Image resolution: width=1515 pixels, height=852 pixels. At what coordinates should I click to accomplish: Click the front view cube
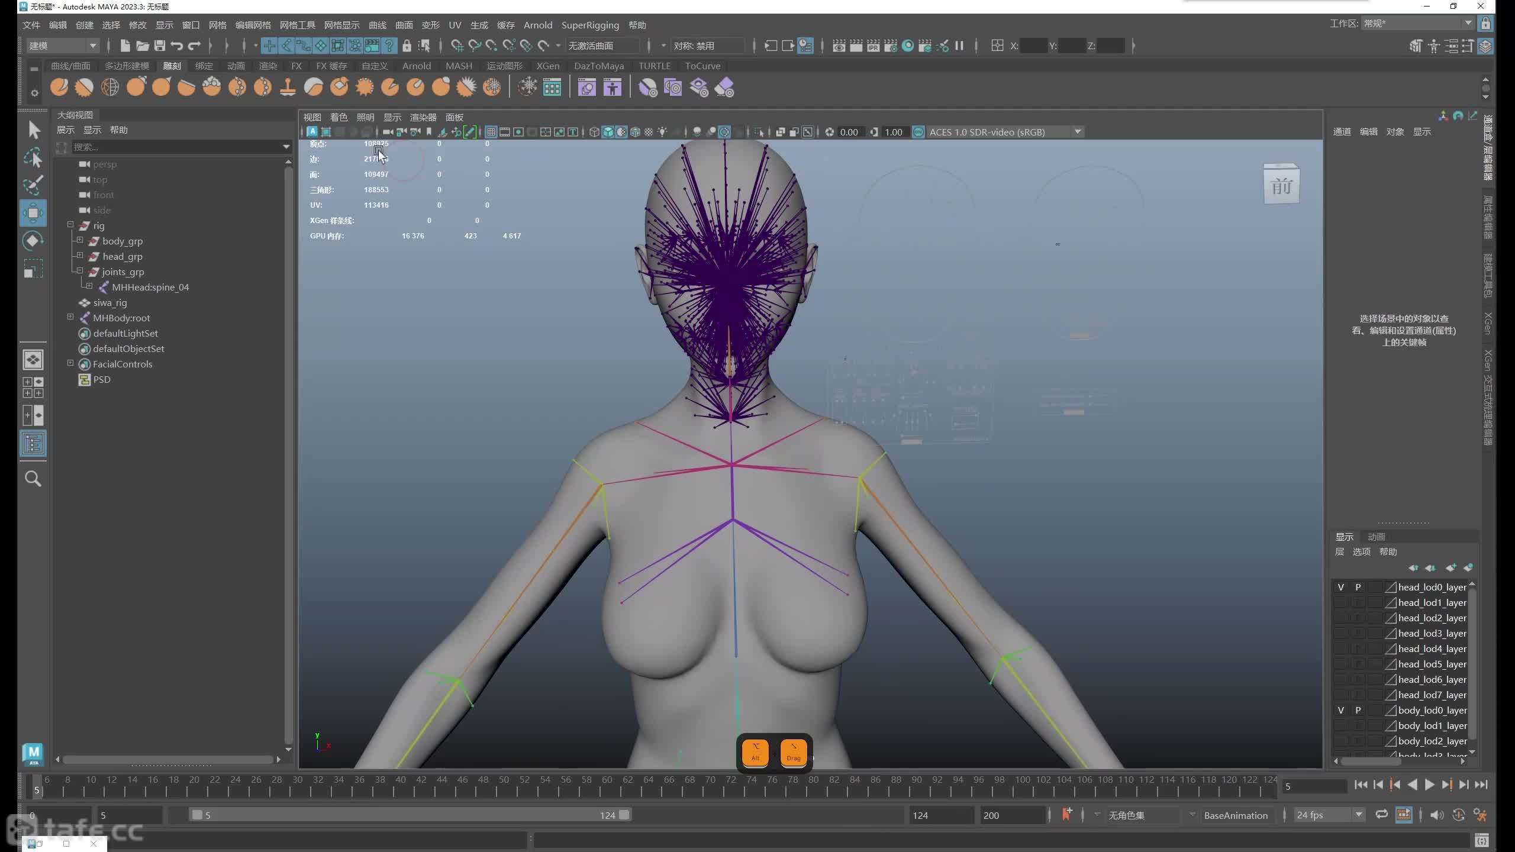tap(1281, 186)
